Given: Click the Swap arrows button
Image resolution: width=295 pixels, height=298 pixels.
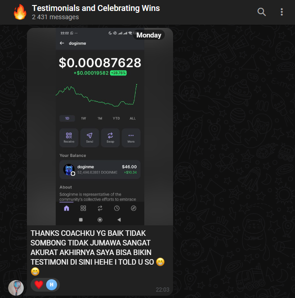Looking at the screenshot, I should (x=111, y=138).
